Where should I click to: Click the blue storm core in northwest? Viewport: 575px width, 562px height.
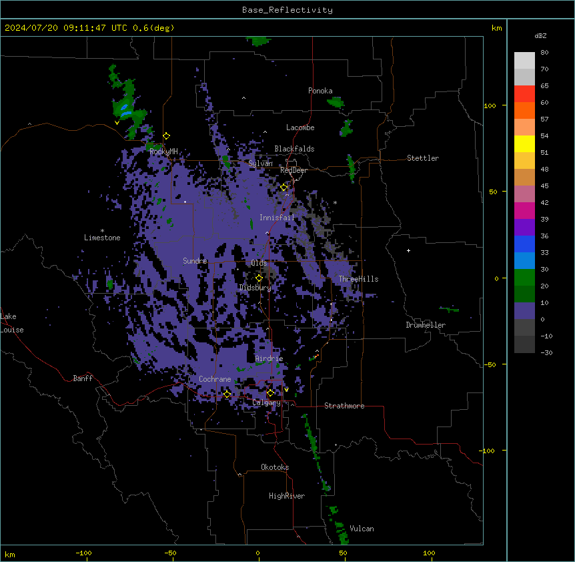[x=125, y=110]
